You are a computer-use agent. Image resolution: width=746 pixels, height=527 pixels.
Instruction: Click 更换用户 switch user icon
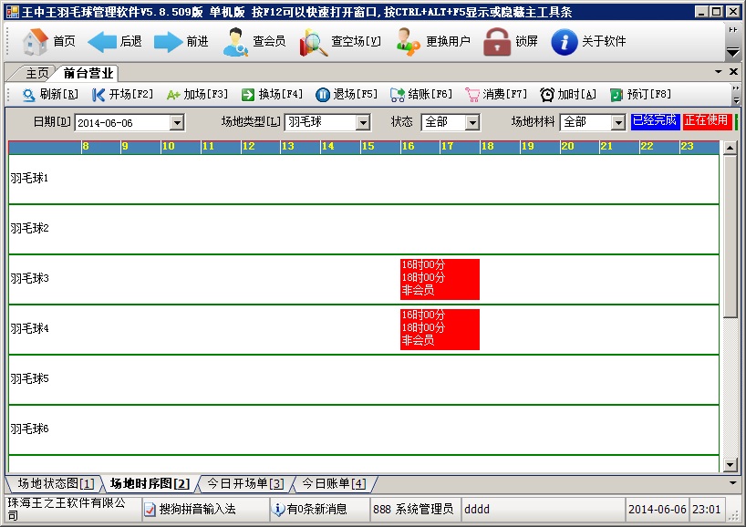409,42
